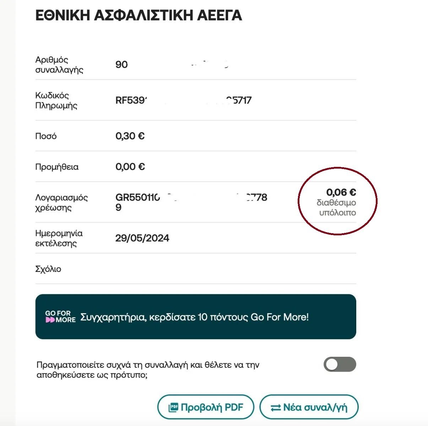Click the Σχόλιο comment row
The width and height of the screenshot is (428, 426).
[x=196, y=269]
